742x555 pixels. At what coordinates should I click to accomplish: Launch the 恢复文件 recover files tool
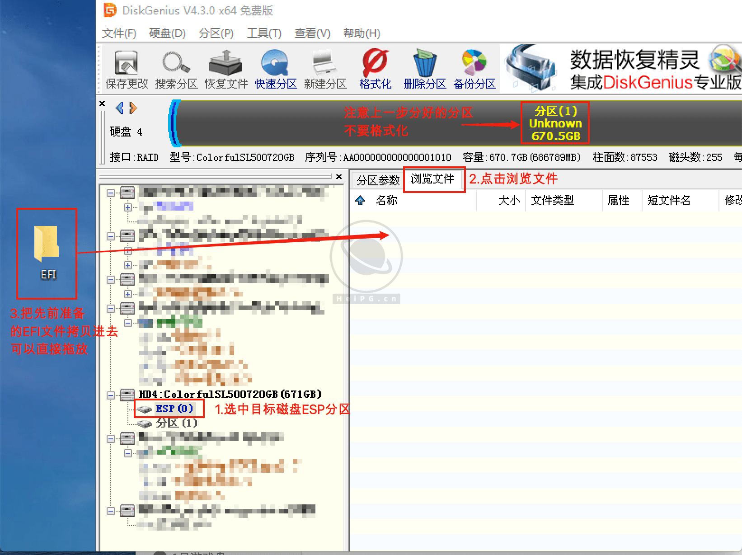coord(226,70)
